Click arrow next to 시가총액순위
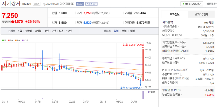 pyautogui.click(x=178, y=27)
